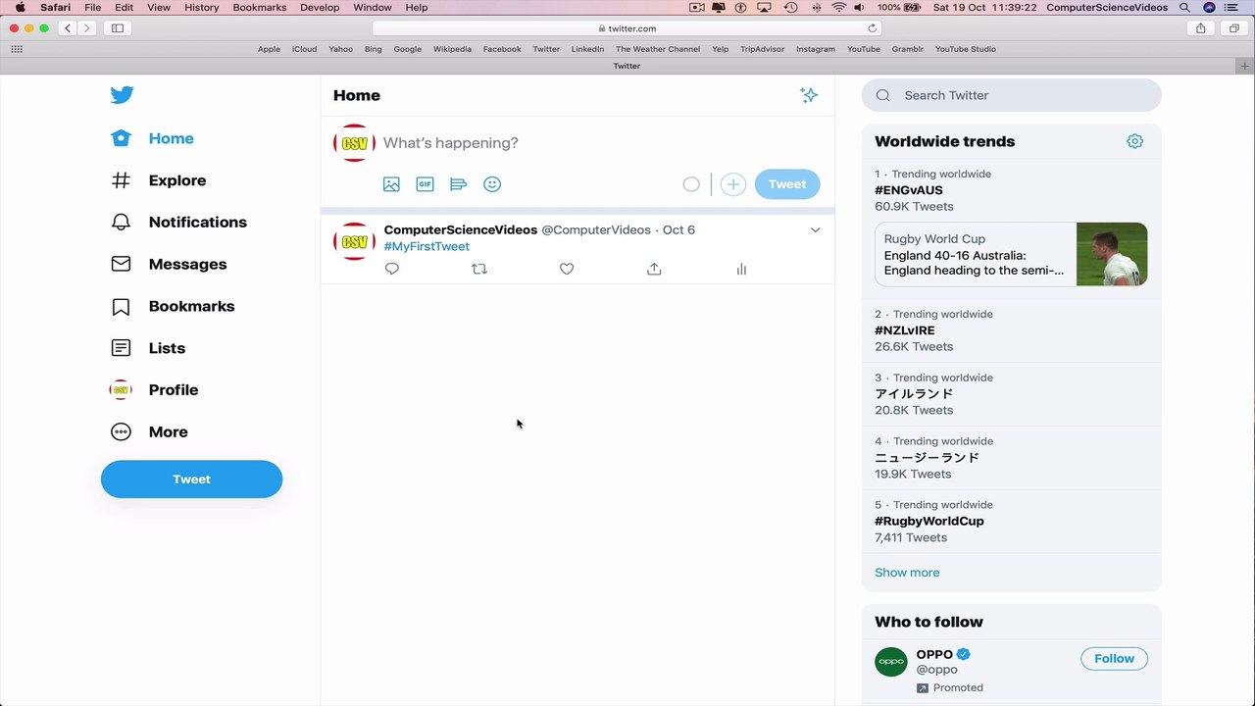Open the Window menu
The image size is (1255, 706).
point(373,7)
